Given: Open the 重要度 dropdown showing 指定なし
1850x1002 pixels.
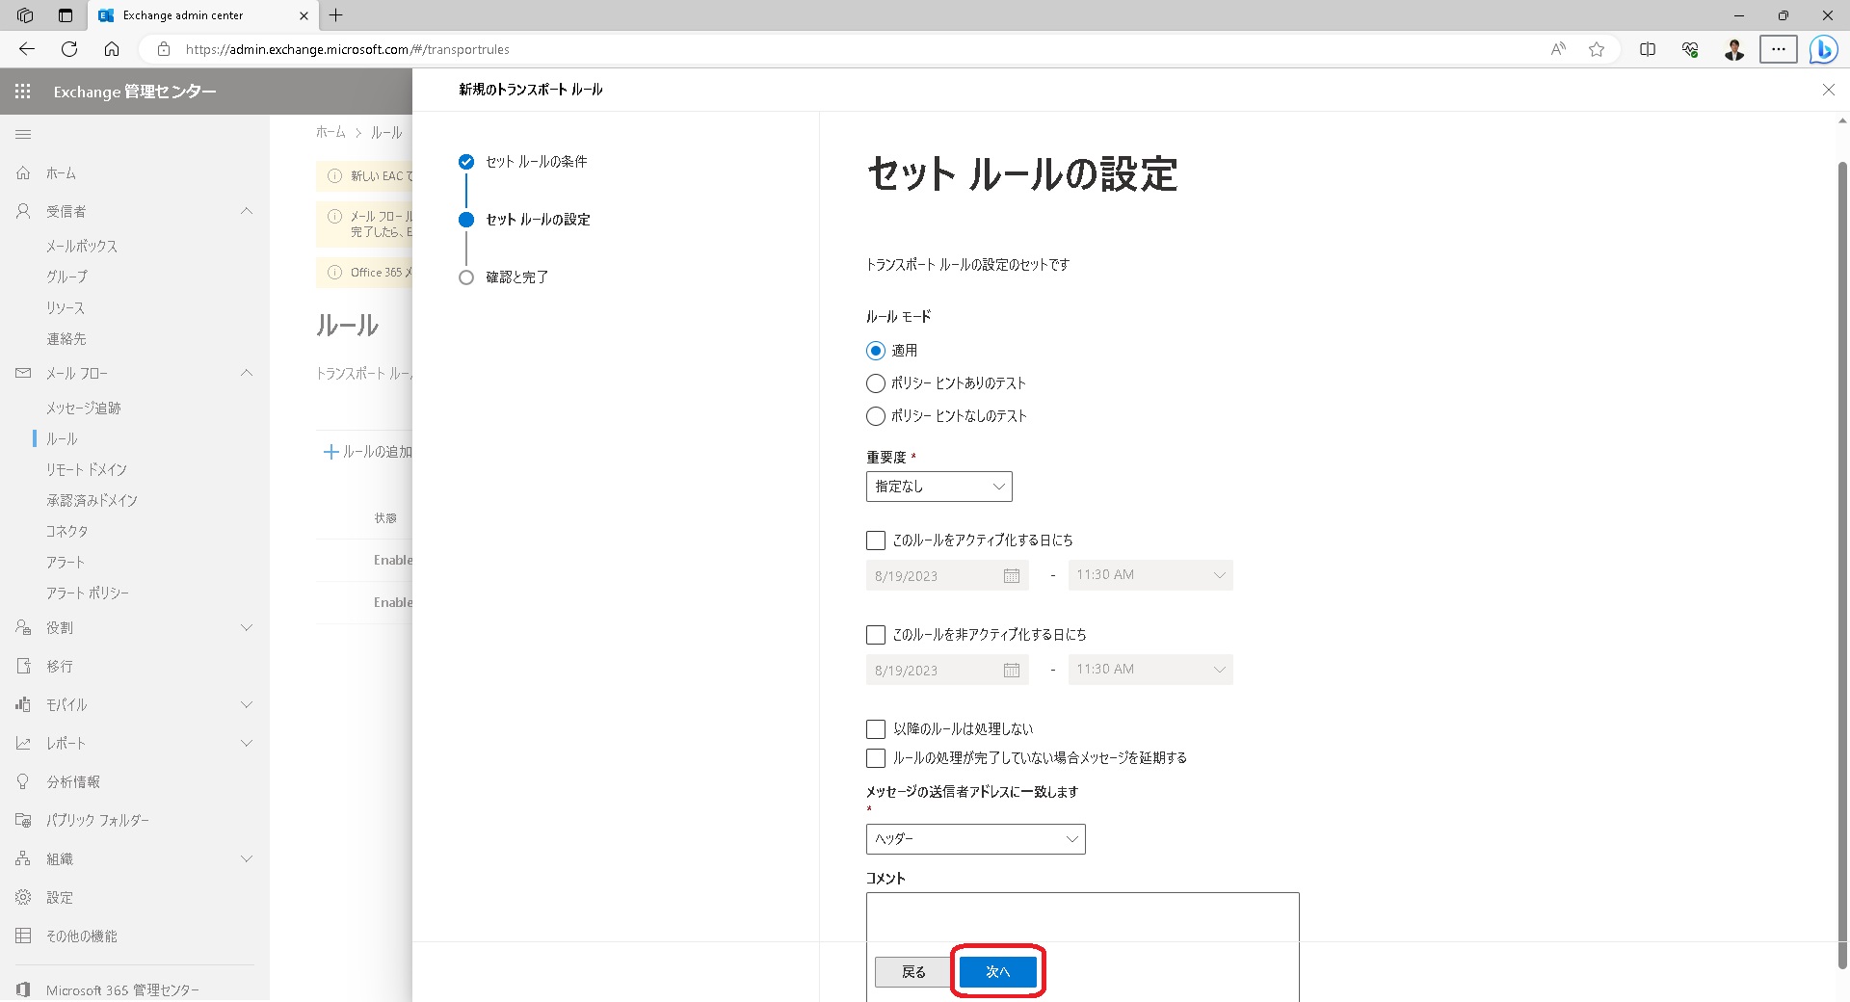Looking at the screenshot, I should pos(938,487).
